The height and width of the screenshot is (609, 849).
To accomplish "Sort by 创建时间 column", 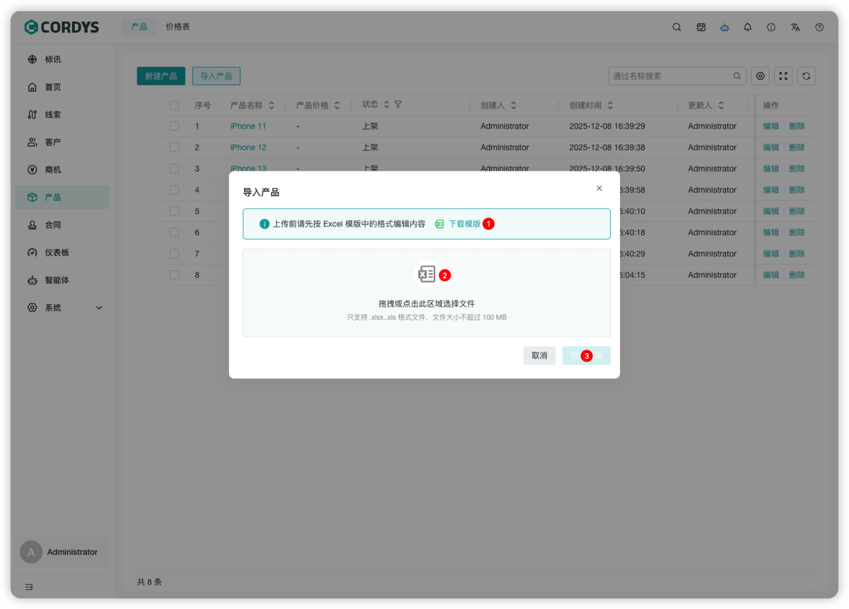I will pyautogui.click(x=610, y=105).
